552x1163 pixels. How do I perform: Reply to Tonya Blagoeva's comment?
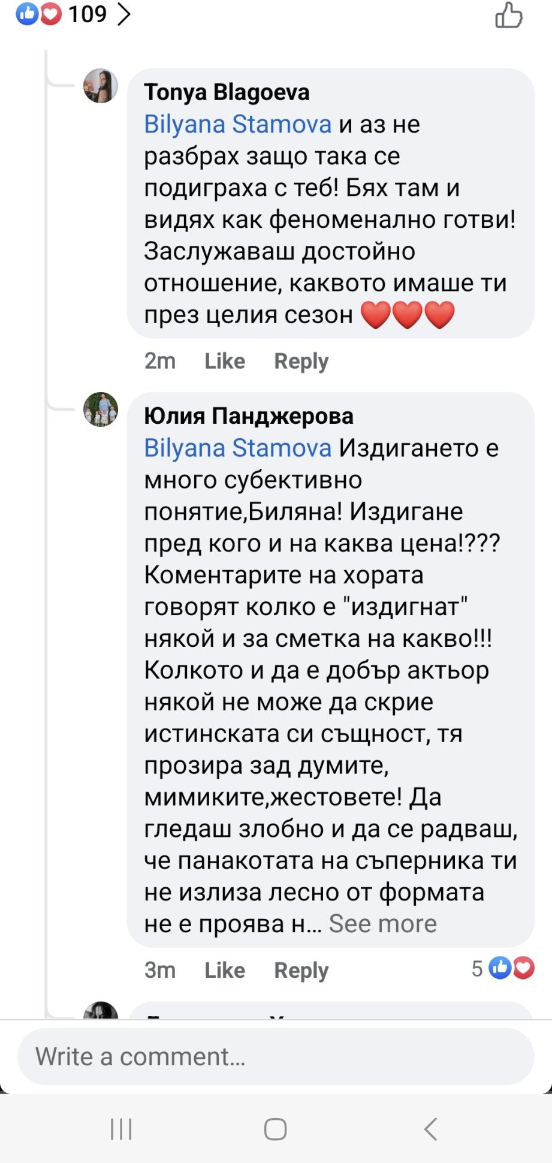pyautogui.click(x=301, y=361)
